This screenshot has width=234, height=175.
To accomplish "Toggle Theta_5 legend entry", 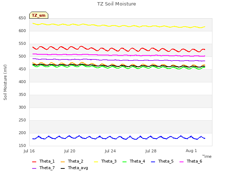I will tap(162, 161).
